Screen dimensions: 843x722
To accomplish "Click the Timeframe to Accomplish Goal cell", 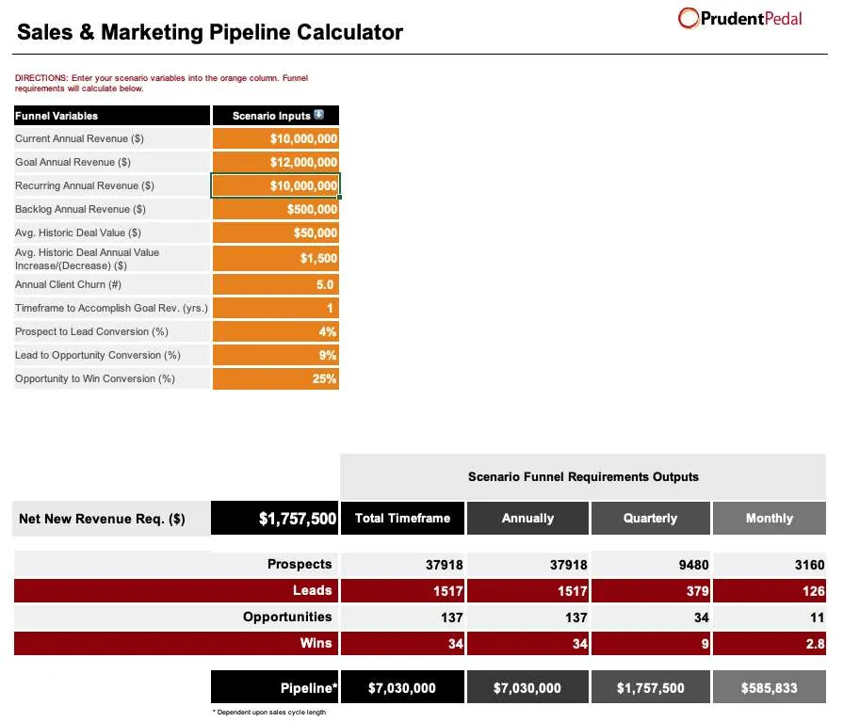I will click(x=275, y=308).
